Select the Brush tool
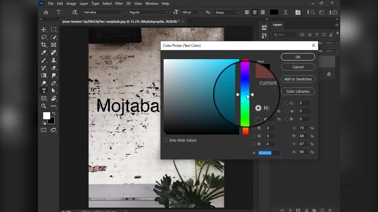 pos(44,60)
